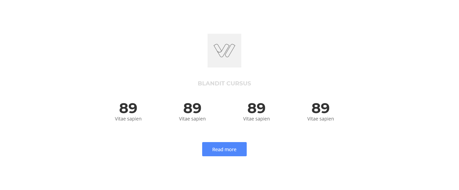
Task: Select the leftmost 89 counter number
Action: [x=128, y=108]
